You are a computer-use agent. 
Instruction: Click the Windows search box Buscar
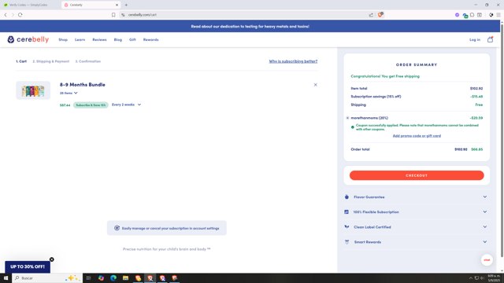(47, 277)
